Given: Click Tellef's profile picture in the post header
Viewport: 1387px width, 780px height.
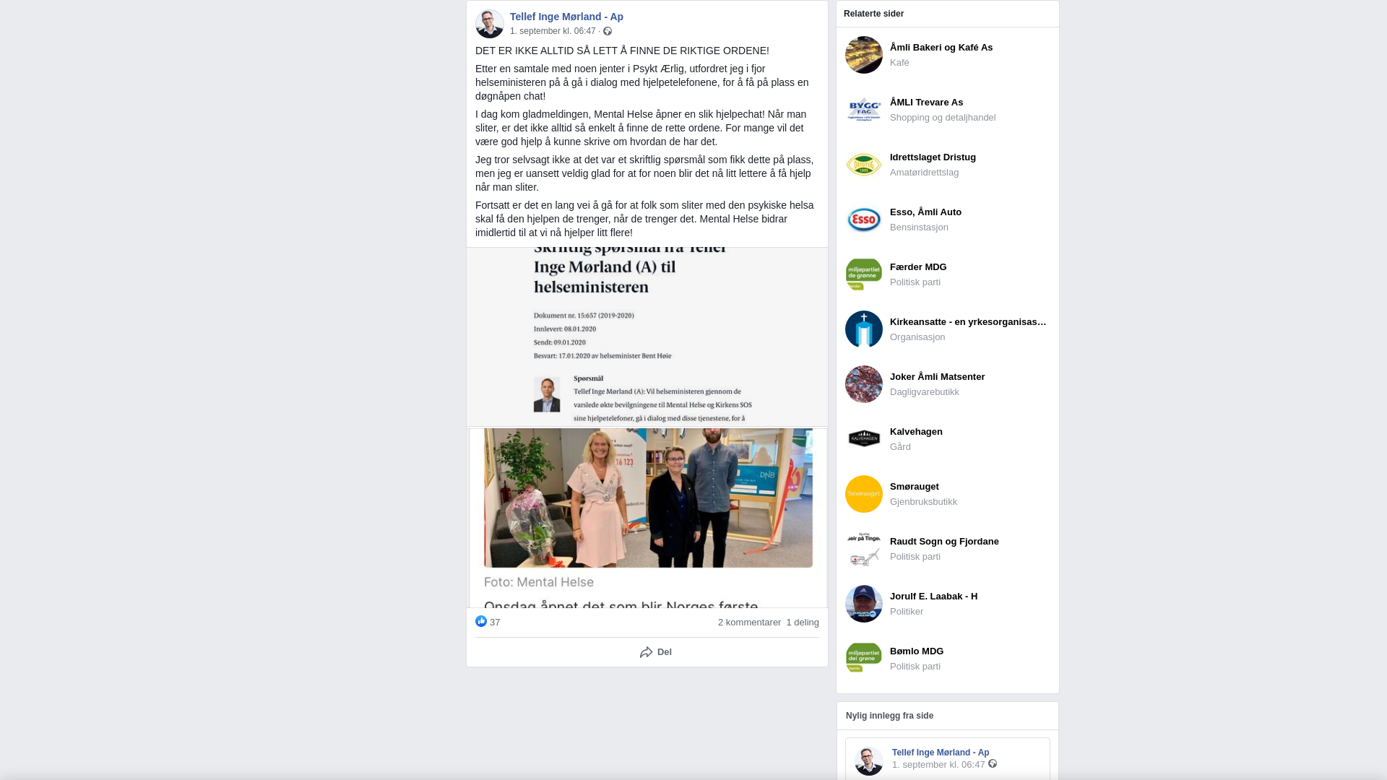Looking at the screenshot, I should 490,24.
